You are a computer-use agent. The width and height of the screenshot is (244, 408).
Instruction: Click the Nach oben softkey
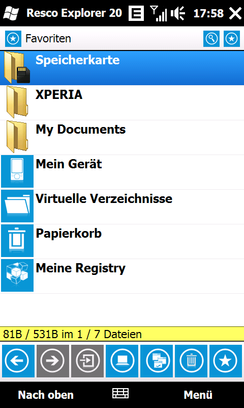click(46, 395)
